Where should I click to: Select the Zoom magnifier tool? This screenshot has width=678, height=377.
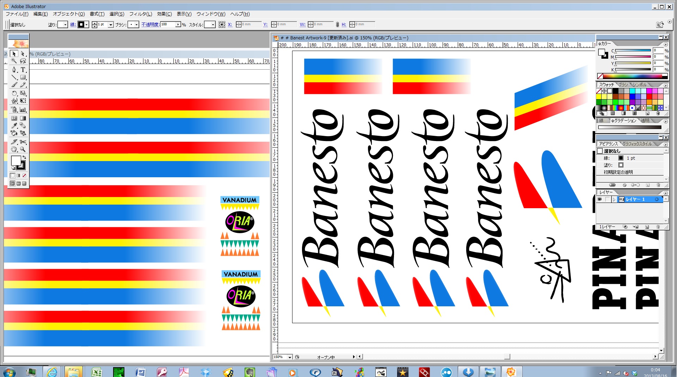point(23,149)
